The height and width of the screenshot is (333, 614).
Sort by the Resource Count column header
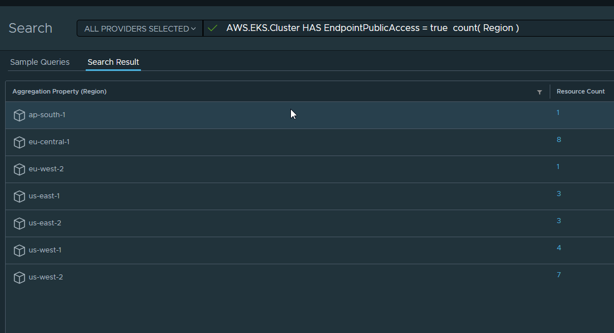[x=580, y=91]
